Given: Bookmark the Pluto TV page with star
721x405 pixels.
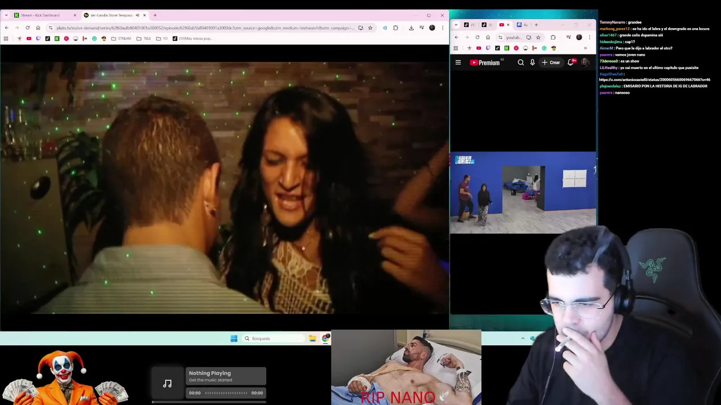Looking at the screenshot, I should point(370,28).
